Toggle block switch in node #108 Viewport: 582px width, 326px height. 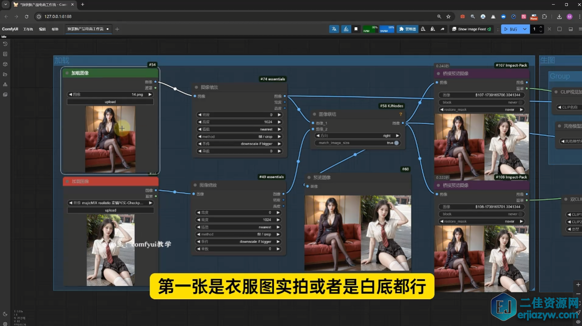point(521,214)
